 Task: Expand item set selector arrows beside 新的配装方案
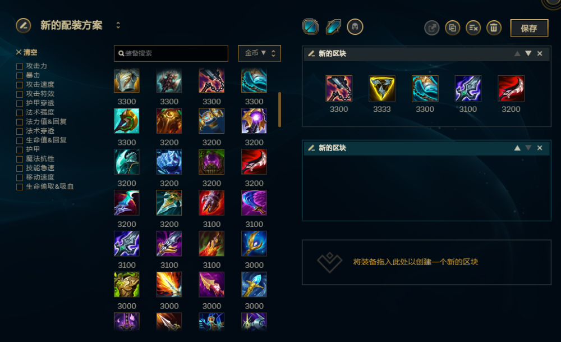[118, 25]
